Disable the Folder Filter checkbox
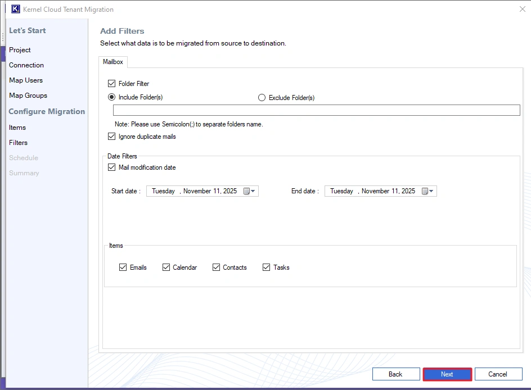The width and height of the screenshot is (531, 390). coord(111,83)
